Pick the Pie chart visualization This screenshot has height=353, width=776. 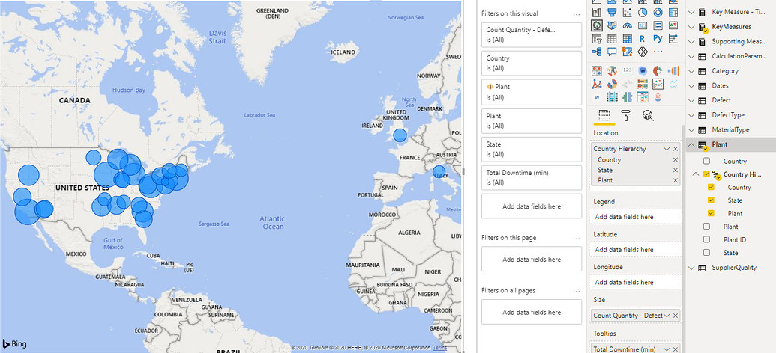(643, 13)
